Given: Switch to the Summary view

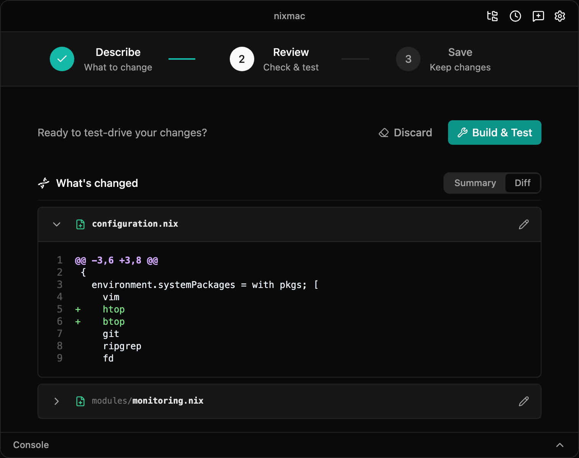Looking at the screenshot, I should [475, 183].
